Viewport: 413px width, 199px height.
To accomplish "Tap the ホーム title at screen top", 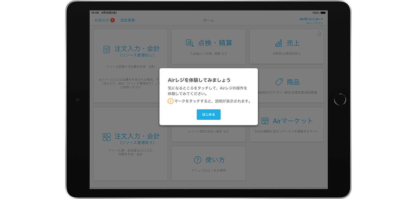I will [209, 20].
